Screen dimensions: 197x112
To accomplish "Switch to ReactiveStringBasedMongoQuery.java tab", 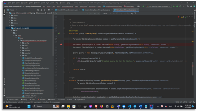I will point(97,10).
